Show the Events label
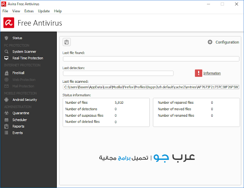Image resolution: width=244 pixels, height=188 pixels. [18, 133]
